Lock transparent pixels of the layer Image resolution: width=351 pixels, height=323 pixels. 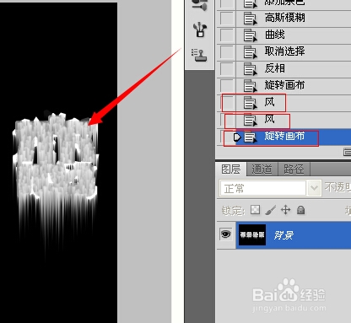[255, 210]
